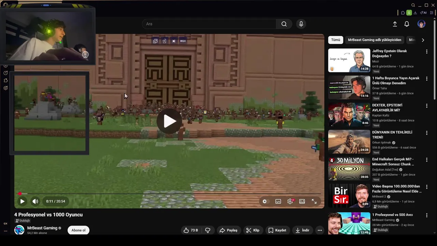The image size is (437, 246).
Task: Save the video with Kaydet
Action: pos(277,230)
